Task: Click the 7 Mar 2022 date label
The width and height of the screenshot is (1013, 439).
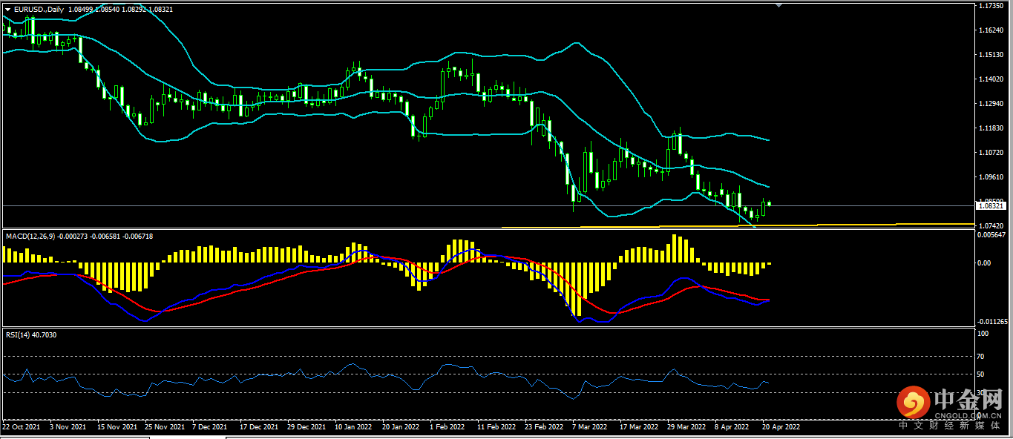Action: tap(590, 427)
